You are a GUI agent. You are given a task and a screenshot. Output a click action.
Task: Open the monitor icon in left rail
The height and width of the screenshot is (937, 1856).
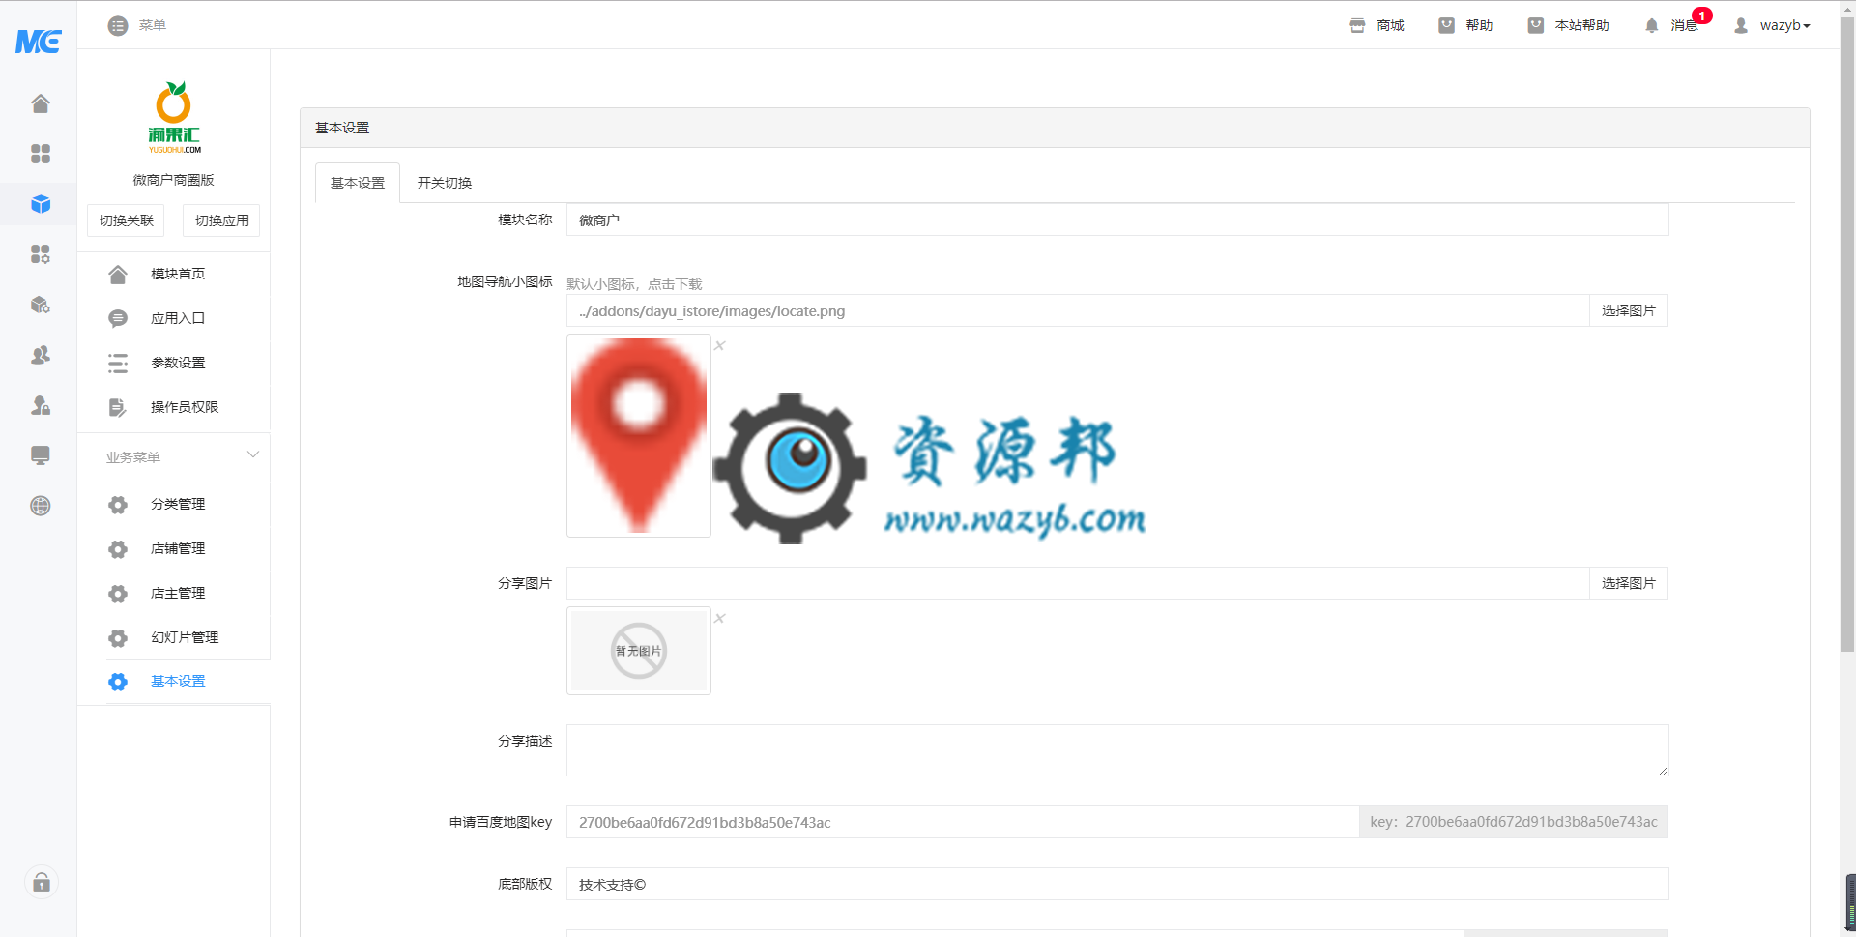(41, 455)
